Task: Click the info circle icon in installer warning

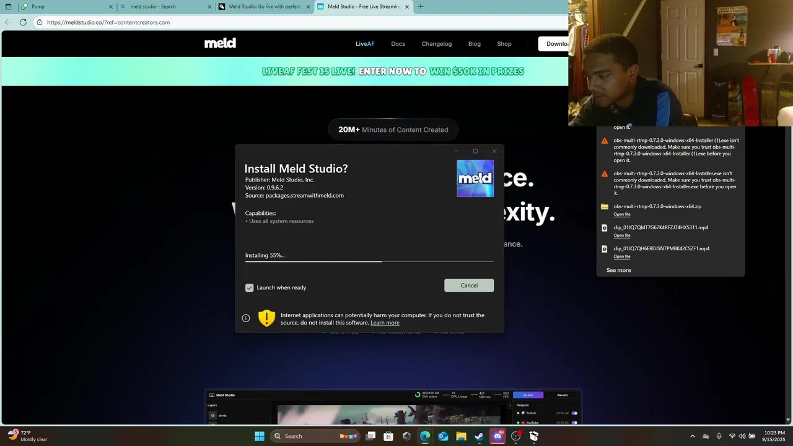Action: coord(246,318)
